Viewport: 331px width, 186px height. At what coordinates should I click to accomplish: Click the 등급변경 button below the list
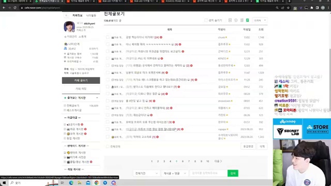coord(248,146)
